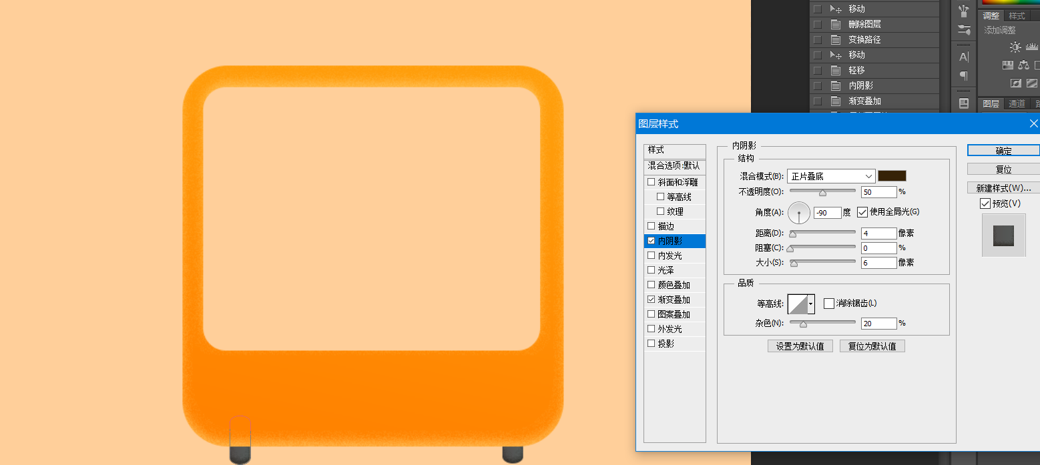1040x465 pixels.
Task: Enable 外发光 style checkbox
Action: pos(652,329)
